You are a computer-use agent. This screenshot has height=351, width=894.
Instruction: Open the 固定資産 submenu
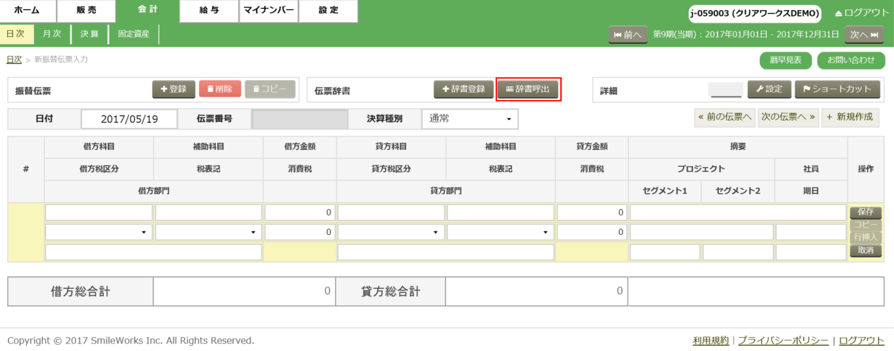coord(134,33)
